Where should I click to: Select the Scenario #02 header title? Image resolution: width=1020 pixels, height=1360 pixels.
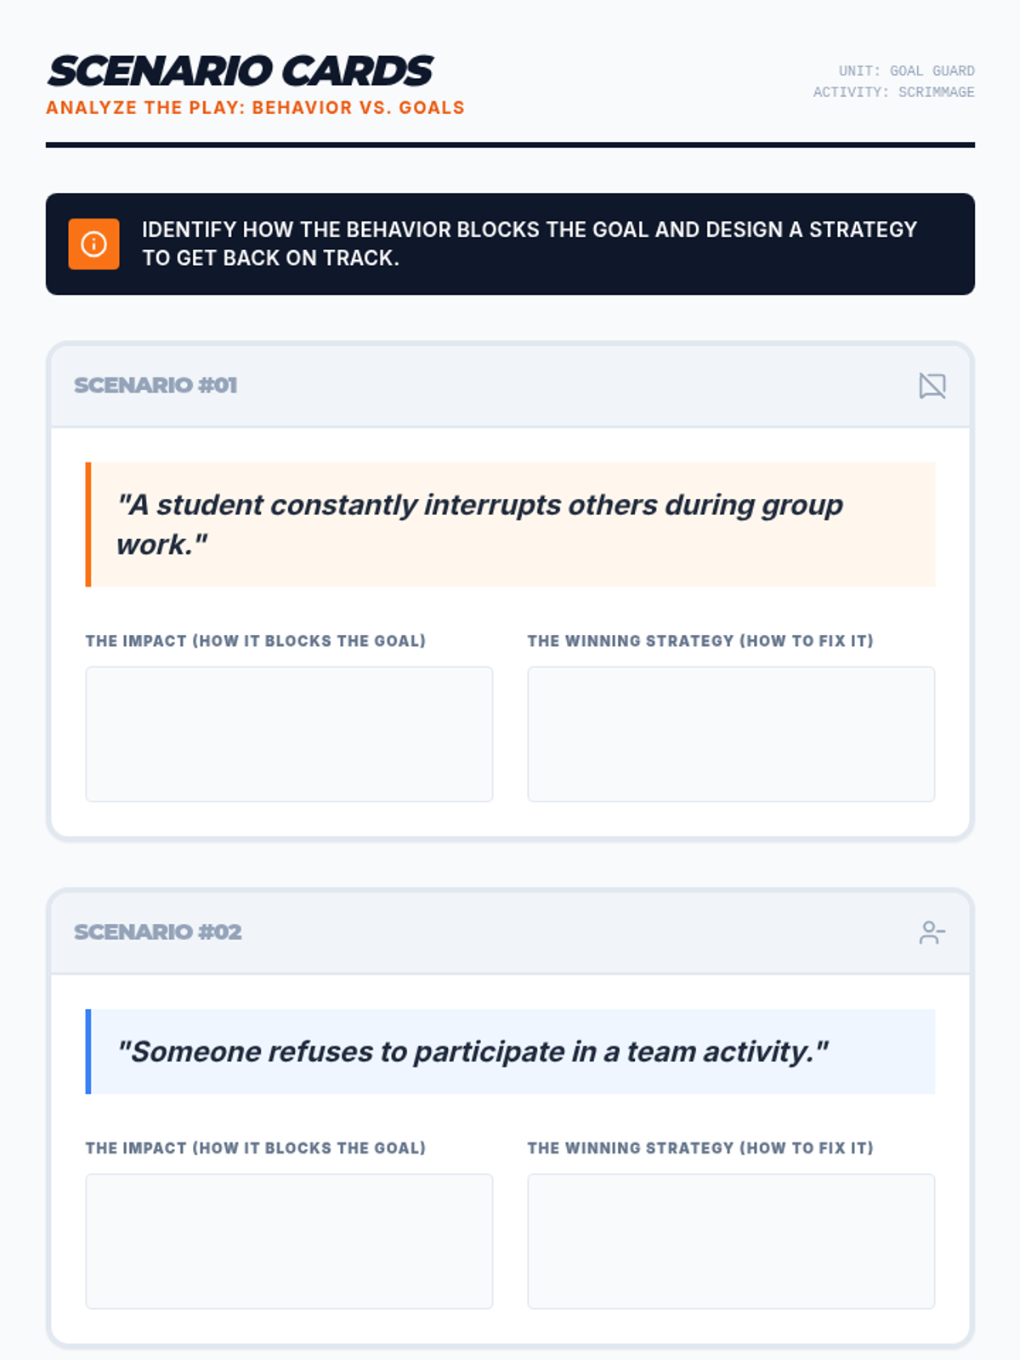coord(158,932)
